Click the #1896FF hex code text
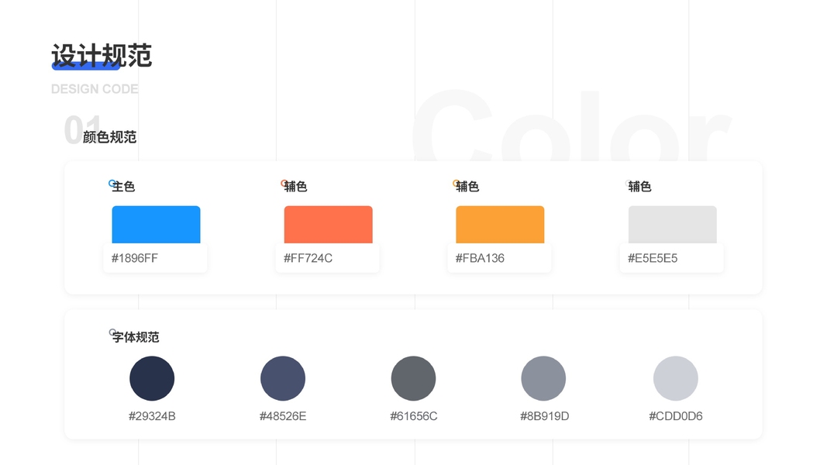This screenshot has width=827, height=465. (135, 258)
